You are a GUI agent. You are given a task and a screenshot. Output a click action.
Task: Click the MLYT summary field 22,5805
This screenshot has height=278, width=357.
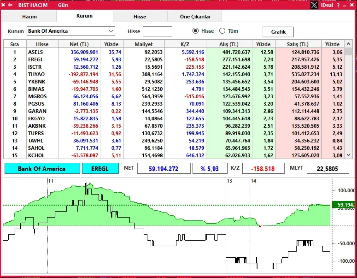[327, 169]
